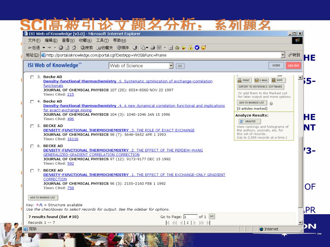Open the 工具(T) menu
Viewport: 330px width, 247px height.
pos(102,40)
